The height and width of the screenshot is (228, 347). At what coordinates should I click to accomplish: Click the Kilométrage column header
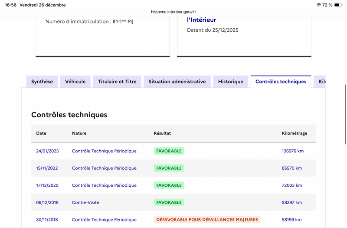tap(295, 133)
